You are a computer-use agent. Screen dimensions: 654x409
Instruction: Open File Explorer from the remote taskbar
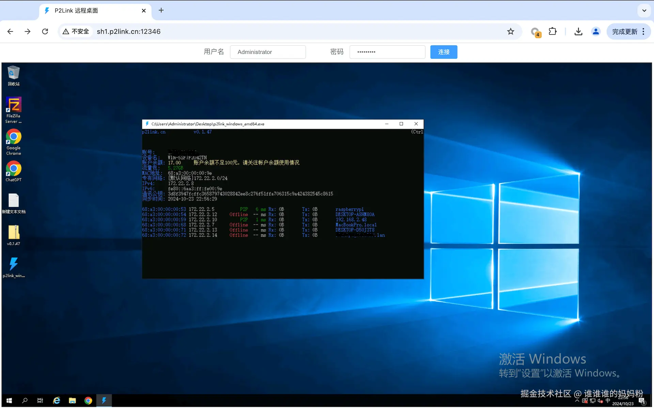(72, 401)
